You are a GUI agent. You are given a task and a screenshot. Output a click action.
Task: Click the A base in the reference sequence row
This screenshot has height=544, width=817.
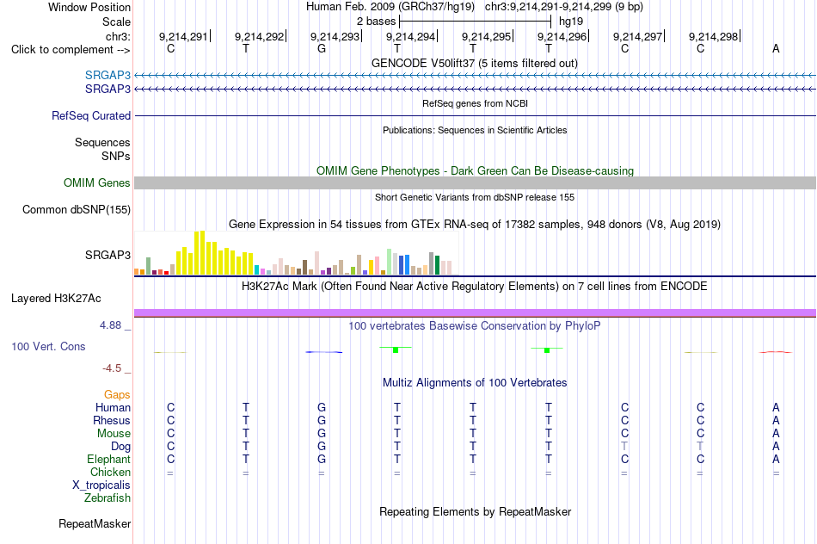(776, 49)
